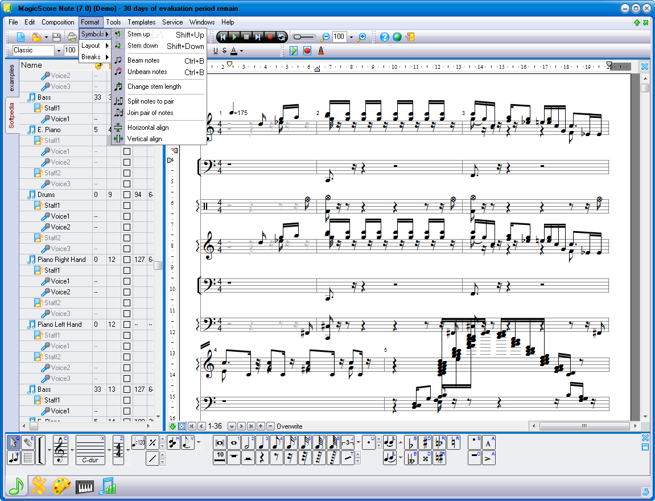Open the zoom percentage dropdown arrow

pyautogui.click(x=351, y=37)
